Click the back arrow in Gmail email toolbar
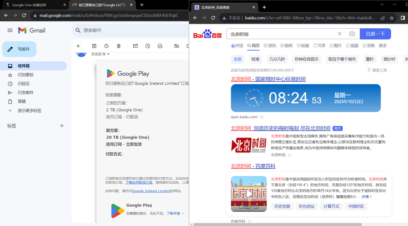408x226 pixels. click(x=79, y=46)
